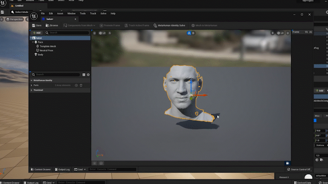Open the details panel settings gear

(88, 75)
